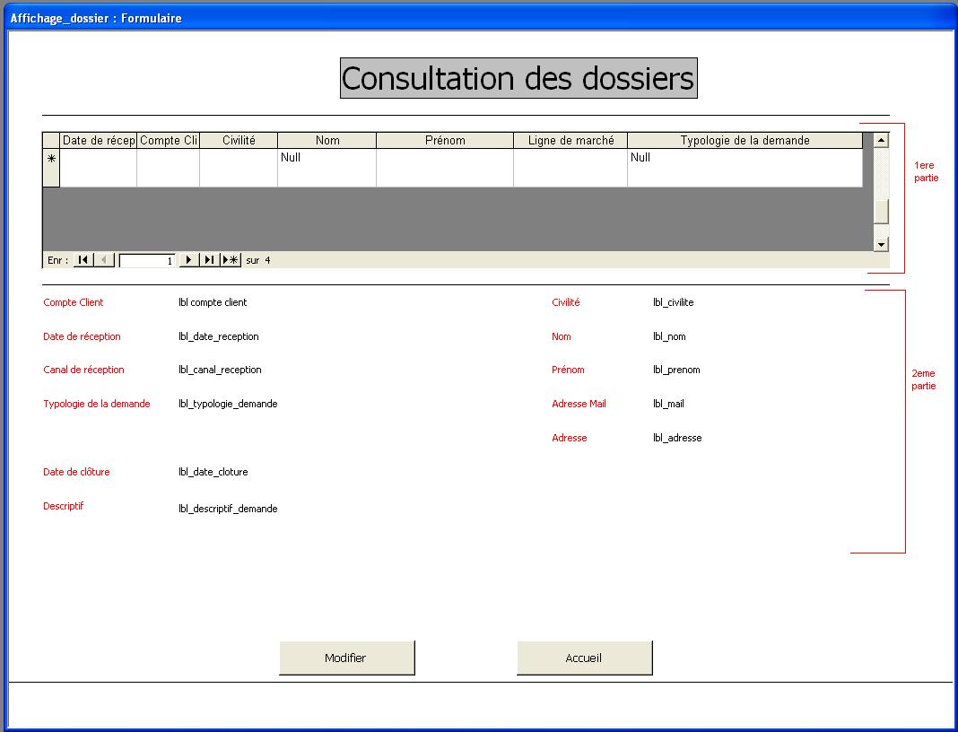Click the red "Adresse Mail" label
958x732 pixels.
pos(579,404)
